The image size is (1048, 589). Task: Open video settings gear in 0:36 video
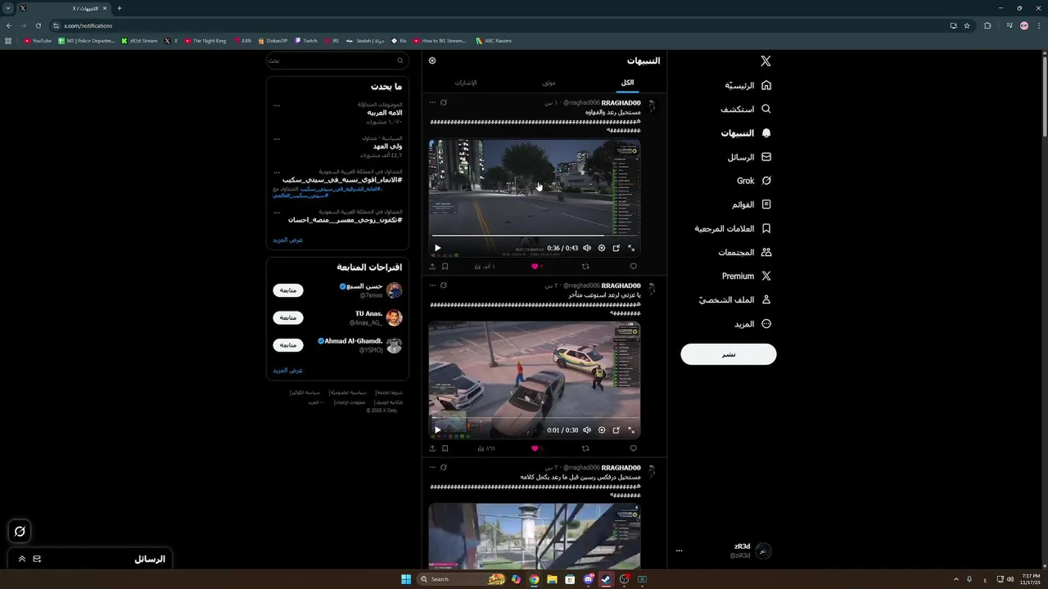point(602,248)
